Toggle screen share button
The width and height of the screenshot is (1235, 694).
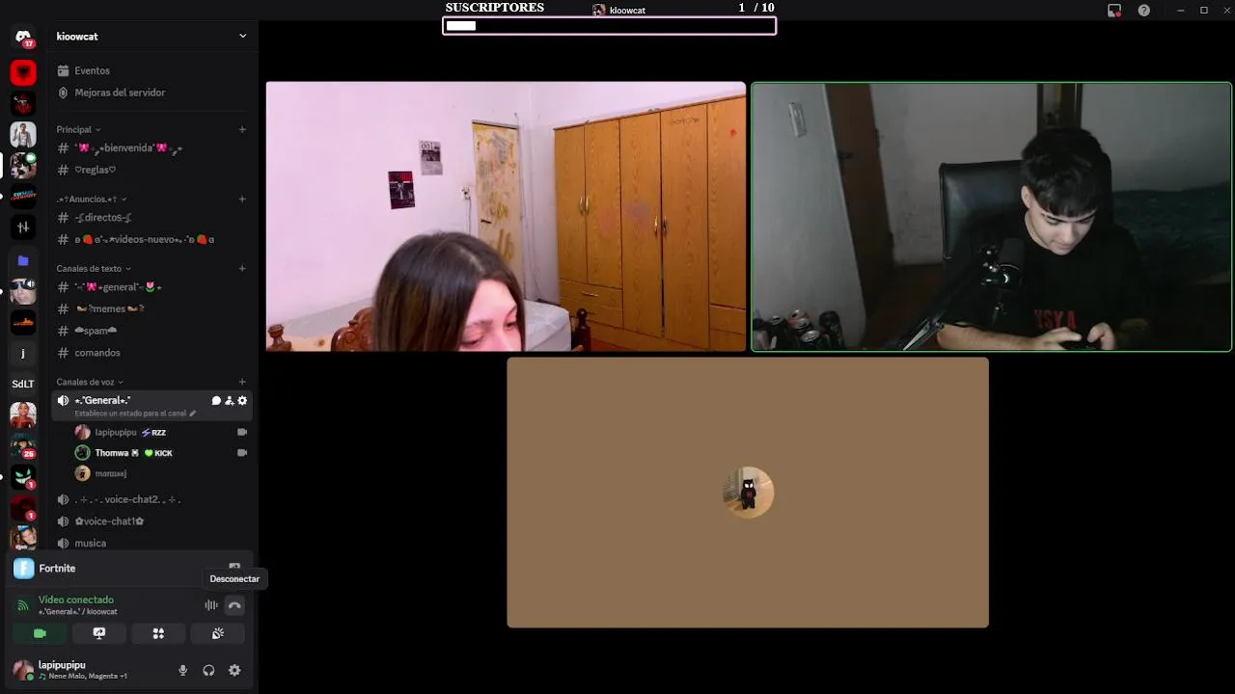[x=98, y=633]
